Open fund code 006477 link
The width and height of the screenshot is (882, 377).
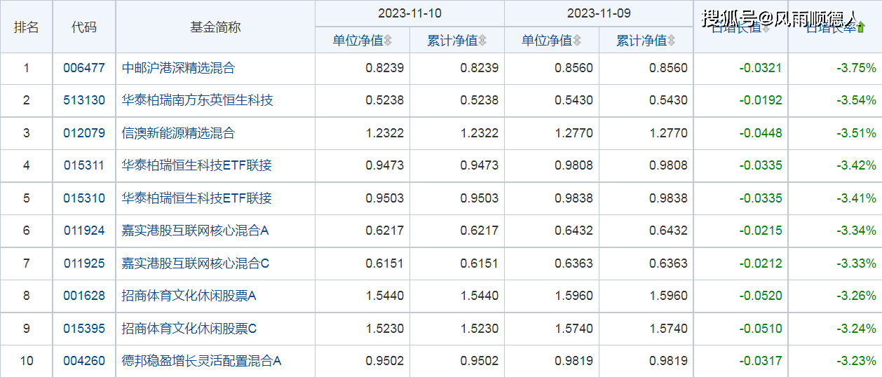pos(84,69)
